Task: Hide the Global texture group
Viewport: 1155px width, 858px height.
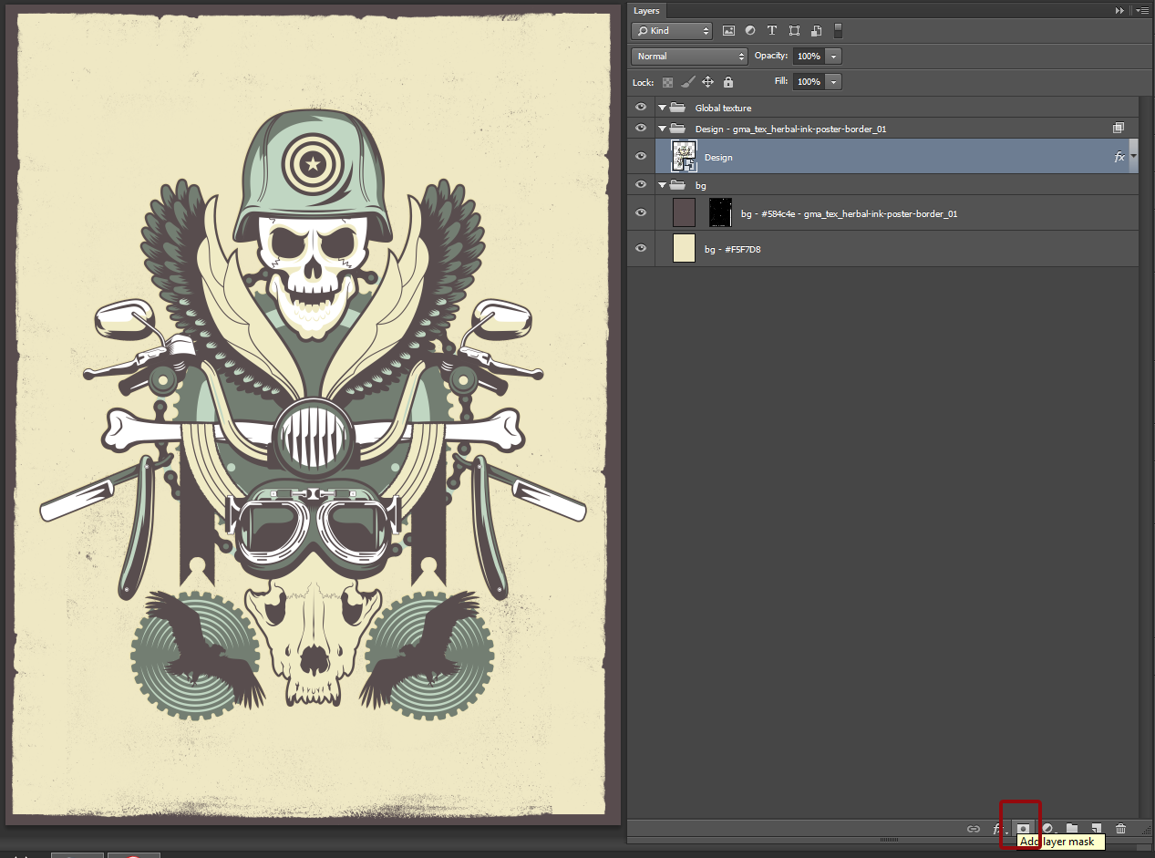Action: [641, 108]
